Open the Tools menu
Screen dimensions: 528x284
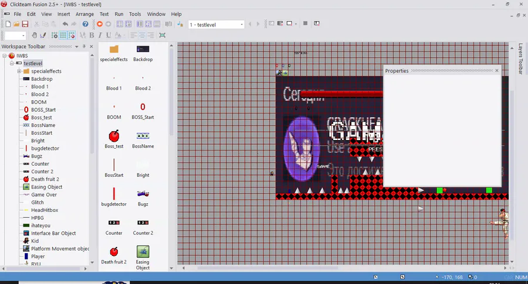click(x=135, y=14)
